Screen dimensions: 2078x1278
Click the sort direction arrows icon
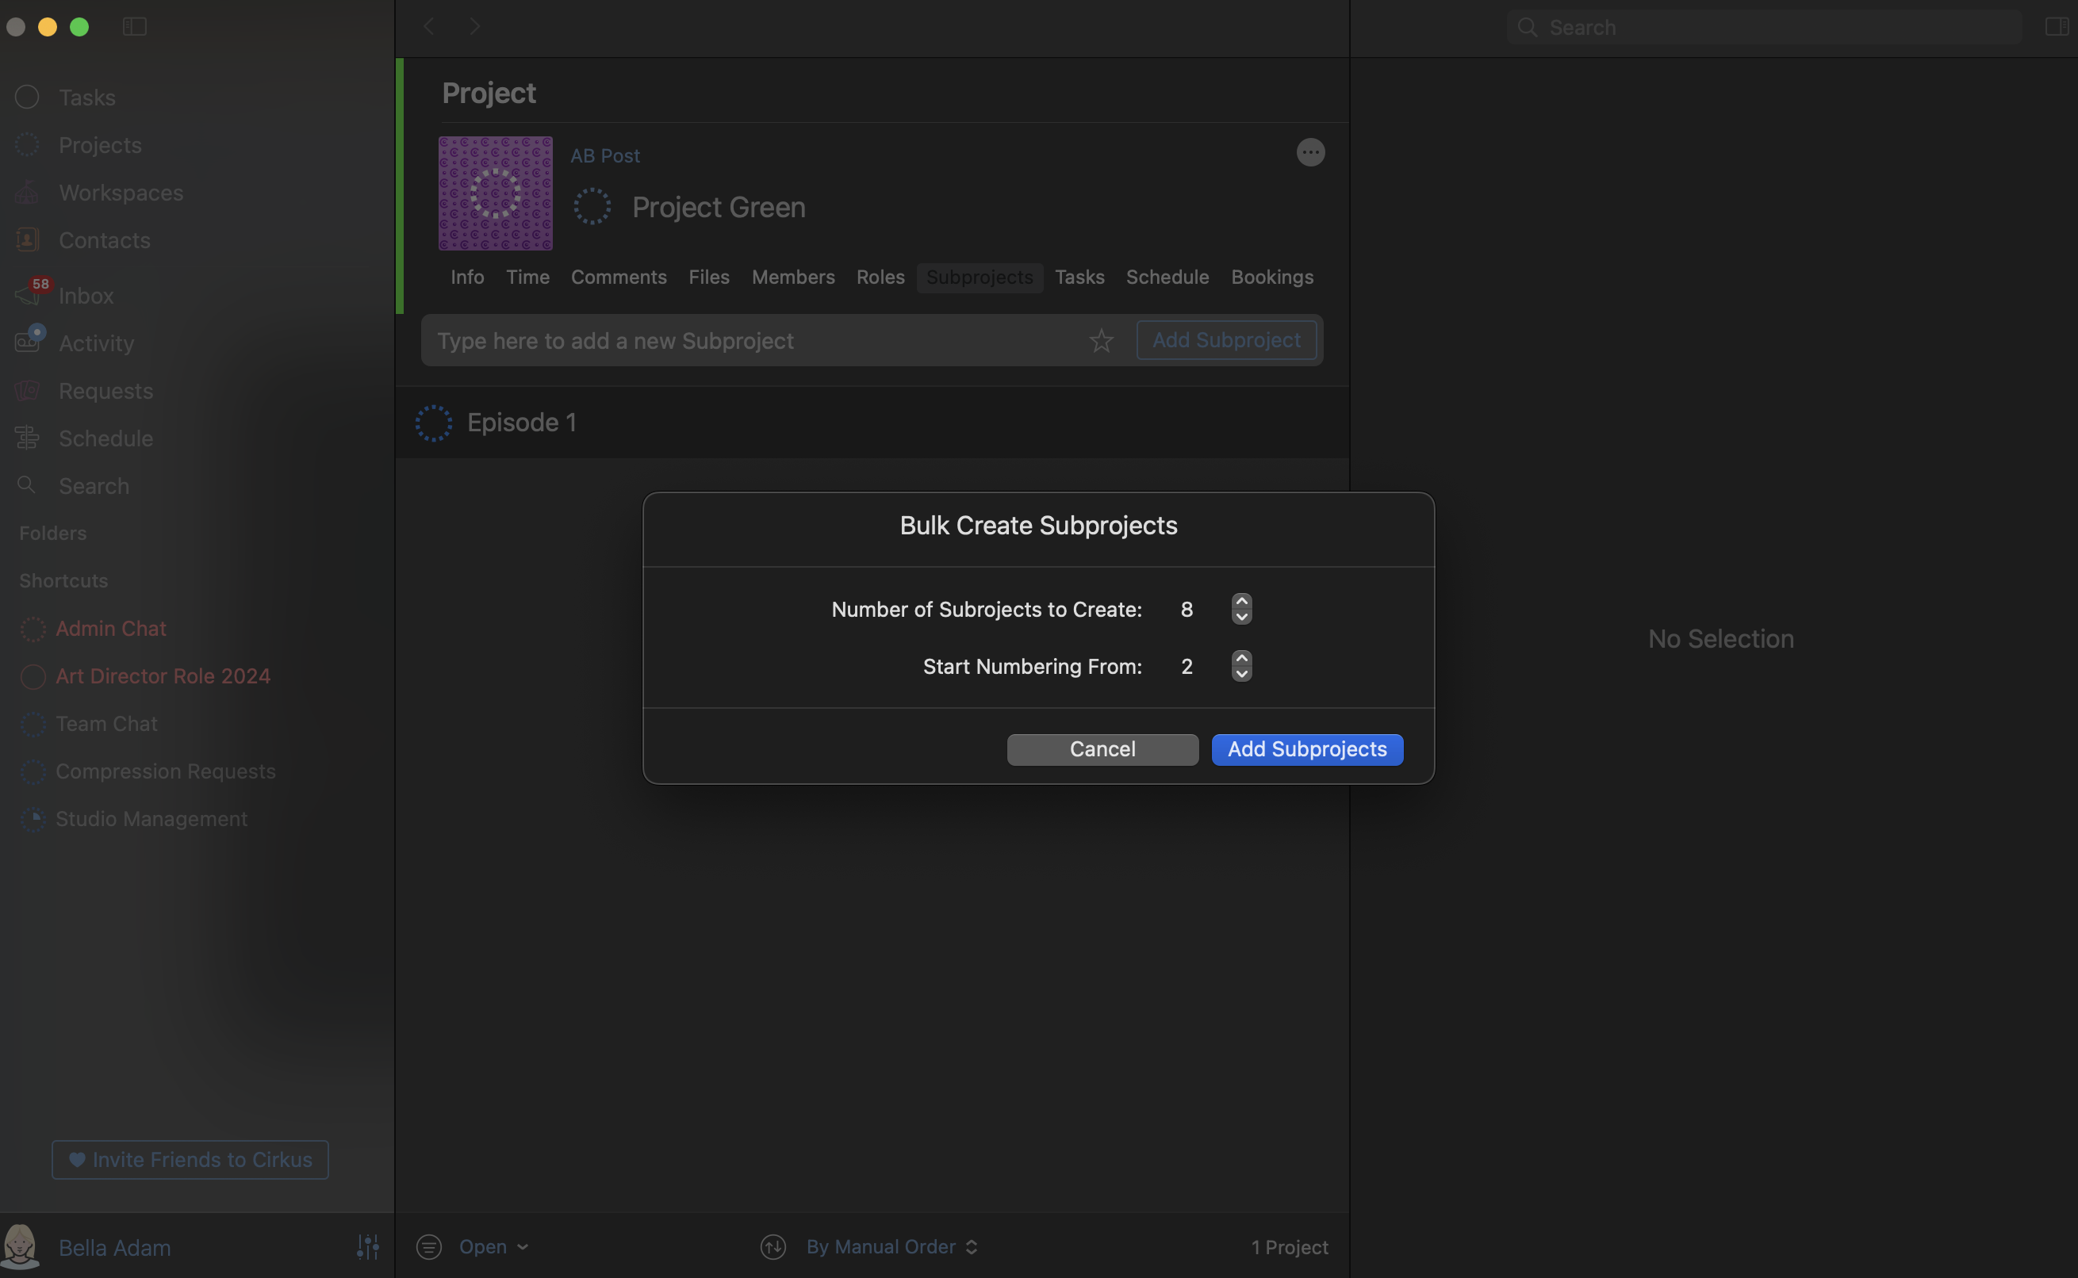(x=773, y=1247)
